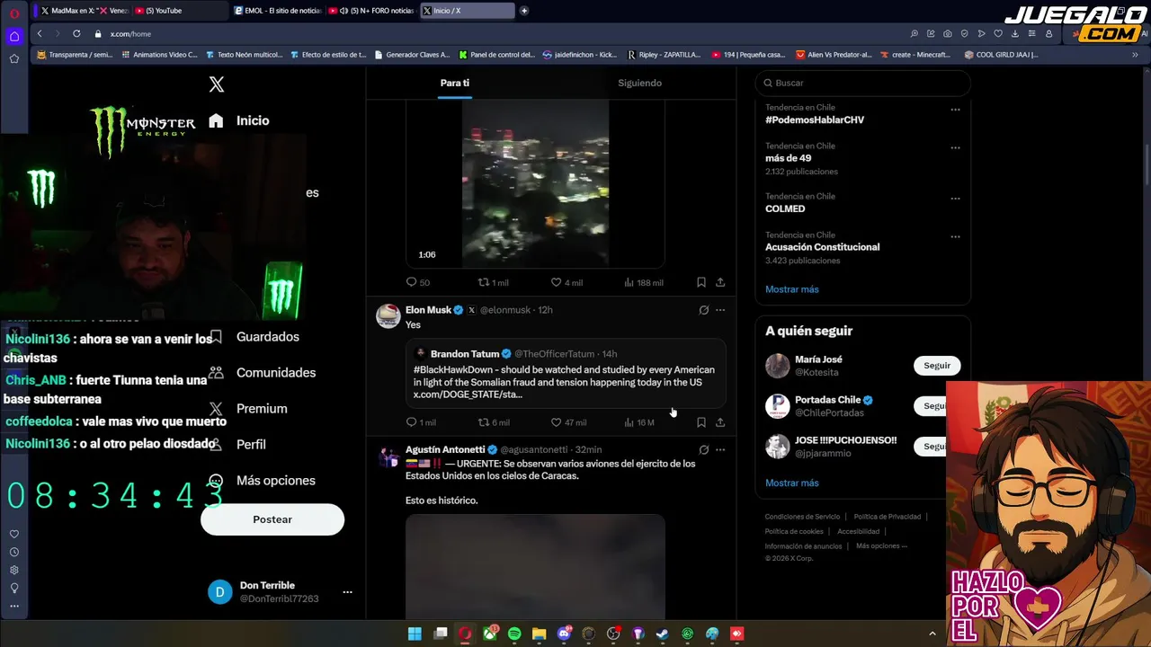This screenshot has height=647, width=1151.
Task: Open a new browser tab with plus
Action: [524, 11]
